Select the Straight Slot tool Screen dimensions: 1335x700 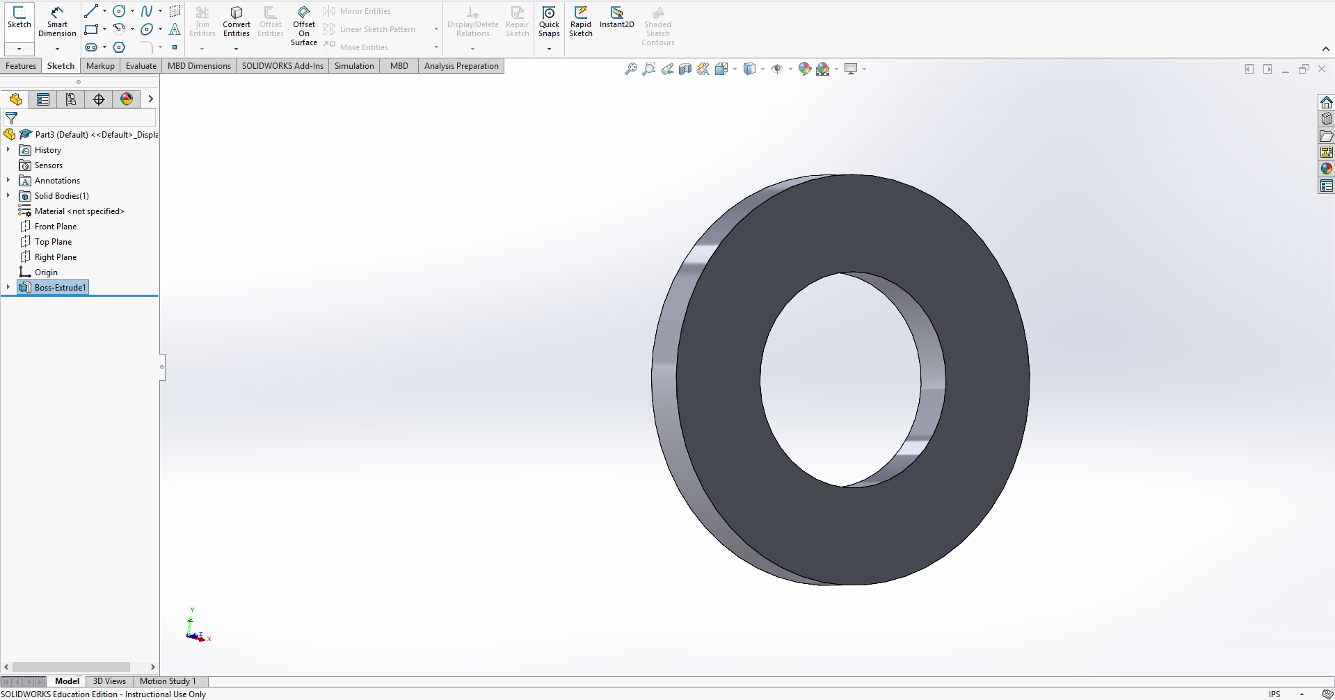[91, 47]
